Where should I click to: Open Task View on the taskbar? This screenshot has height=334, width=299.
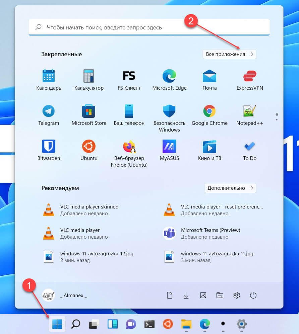[x=94, y=324]
